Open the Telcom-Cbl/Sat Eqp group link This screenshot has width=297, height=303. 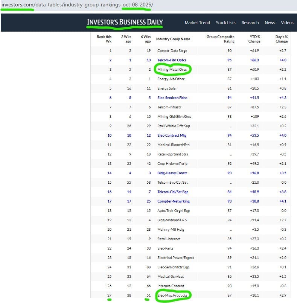pos(173,192)
